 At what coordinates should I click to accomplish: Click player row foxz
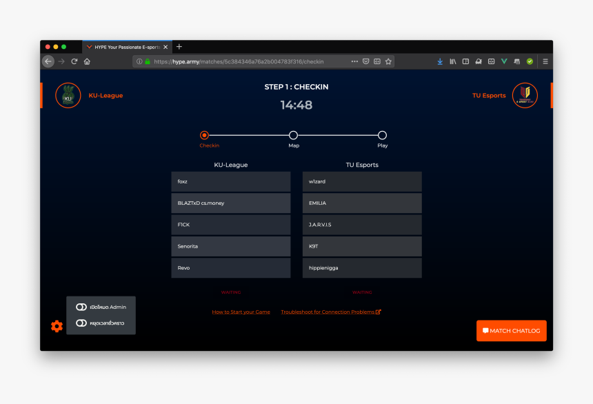pos(231,181)
